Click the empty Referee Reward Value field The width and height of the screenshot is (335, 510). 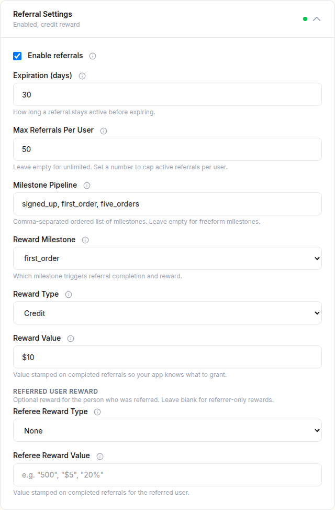coord(167,474)
